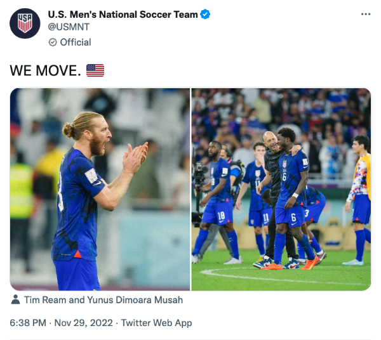Click the blue verified badge
381x340 pixels.
tap(206, 14)
